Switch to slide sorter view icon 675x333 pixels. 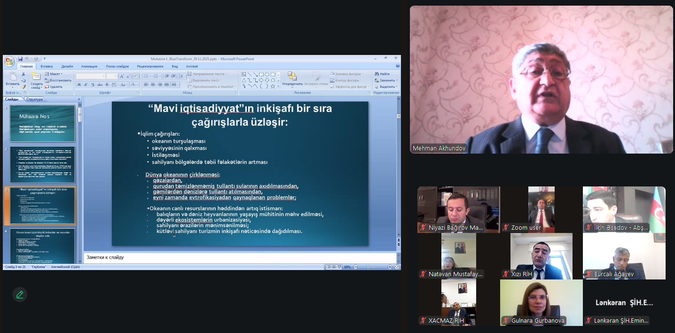(x=334, y=267)
